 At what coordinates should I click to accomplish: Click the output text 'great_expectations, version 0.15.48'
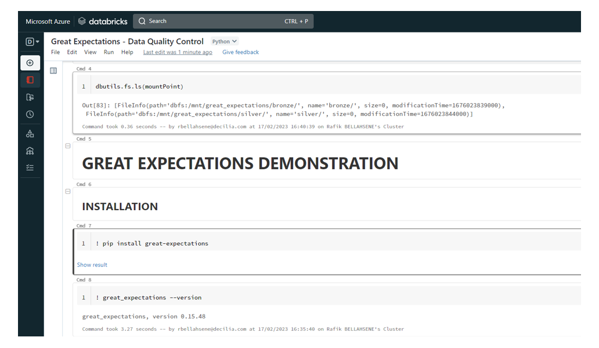click(x=143, y=317)
